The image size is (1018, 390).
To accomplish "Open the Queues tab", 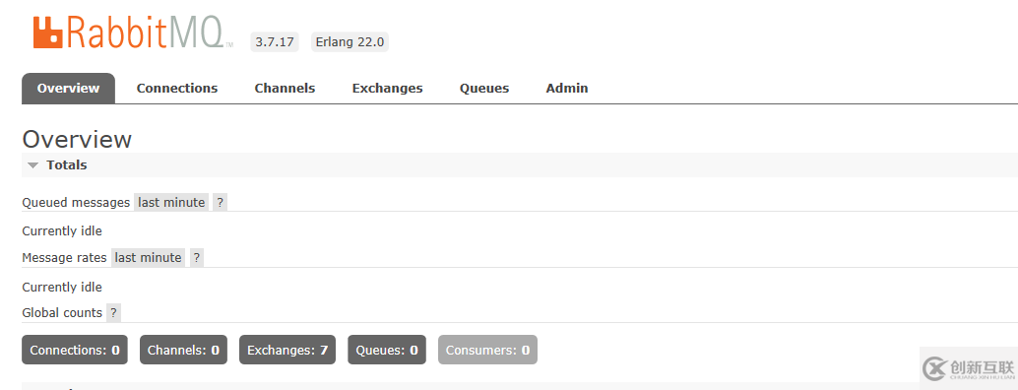I will click(x=484, y=89).
